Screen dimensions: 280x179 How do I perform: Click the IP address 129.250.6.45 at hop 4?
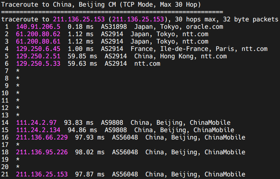click(38, 49)
